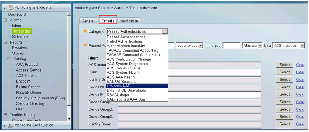Click Select button for Device IP filter
The height and width of the screenshot is (132, 309).
(284, 94)
